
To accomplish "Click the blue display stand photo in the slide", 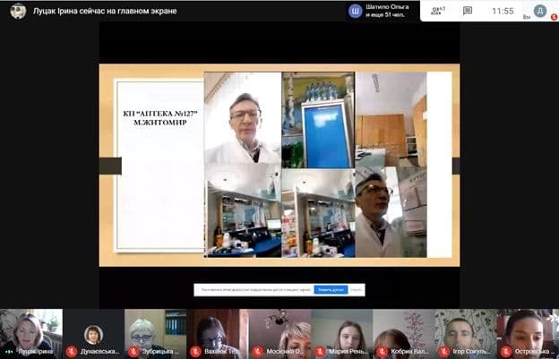I will (318, 120).
